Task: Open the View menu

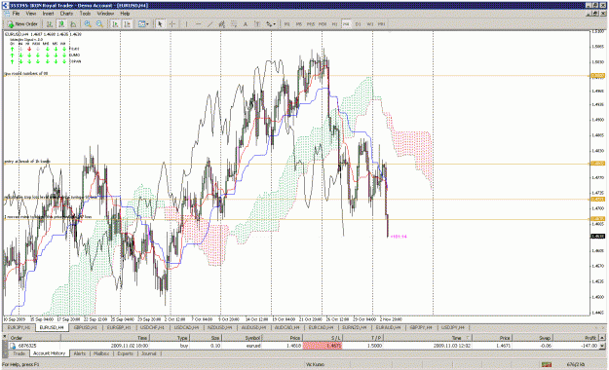Action: click(30, 14)
